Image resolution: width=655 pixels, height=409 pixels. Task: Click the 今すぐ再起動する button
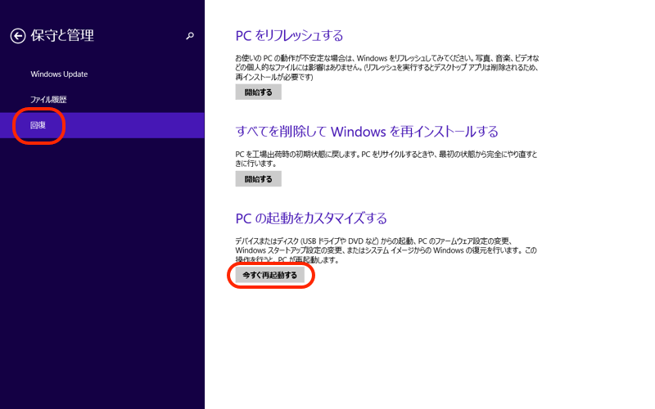tap(269, 275)
